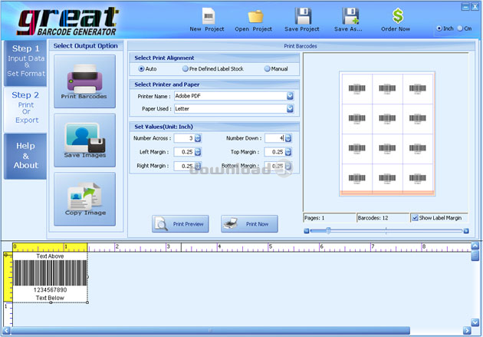Toggle the Show Label Margin checkbox

(415, 217)
